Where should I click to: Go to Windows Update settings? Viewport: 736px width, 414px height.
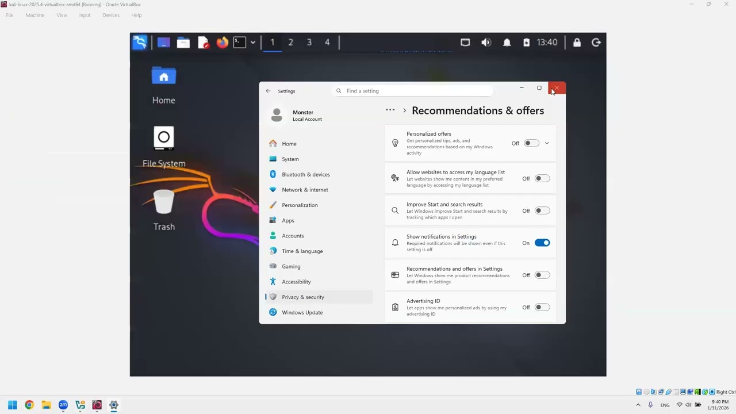click(319, 312)
